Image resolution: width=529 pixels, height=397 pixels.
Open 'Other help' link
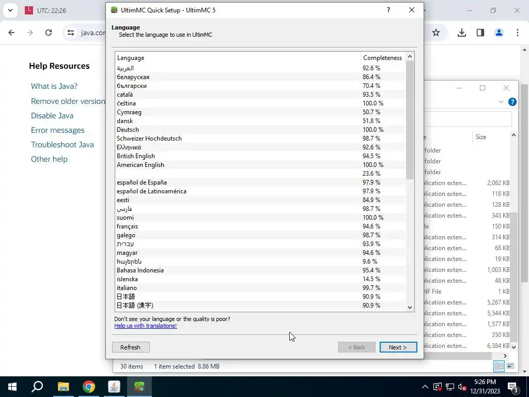(x=49, y=159)
